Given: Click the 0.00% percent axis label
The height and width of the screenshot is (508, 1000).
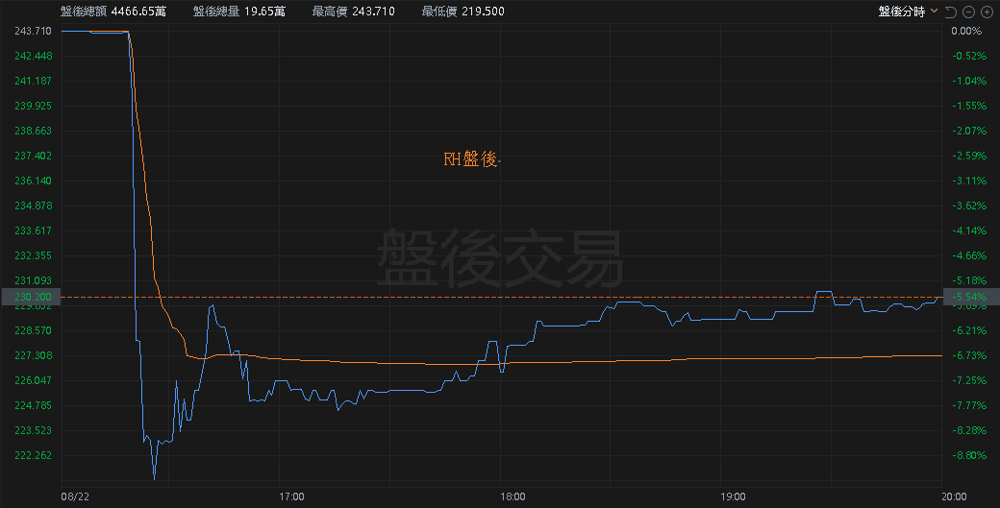Looking at the screenshot, I should (967, 31).
